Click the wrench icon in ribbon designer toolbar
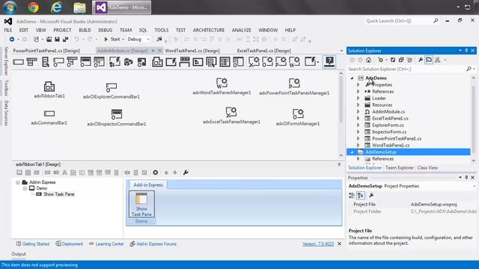This screenshot has height=269, width=479. (186, 173)
